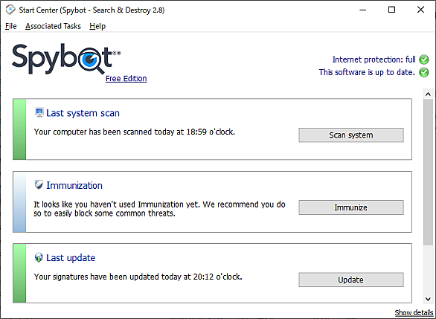Click the Spybot magnifier eye logo

90,59
